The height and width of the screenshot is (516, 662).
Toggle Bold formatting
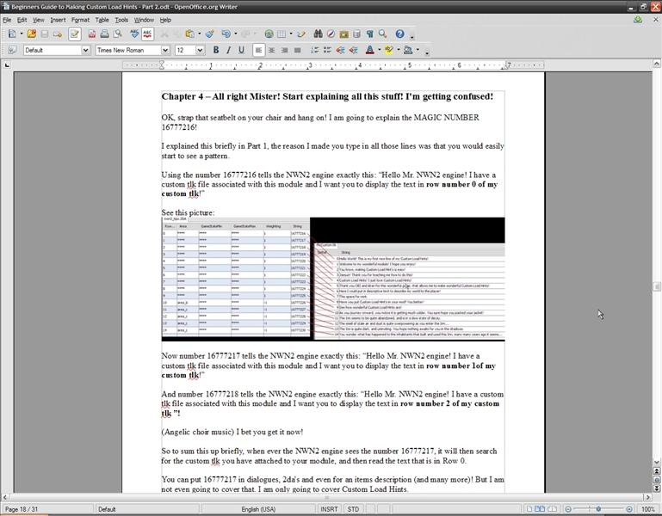coord(215,51)
